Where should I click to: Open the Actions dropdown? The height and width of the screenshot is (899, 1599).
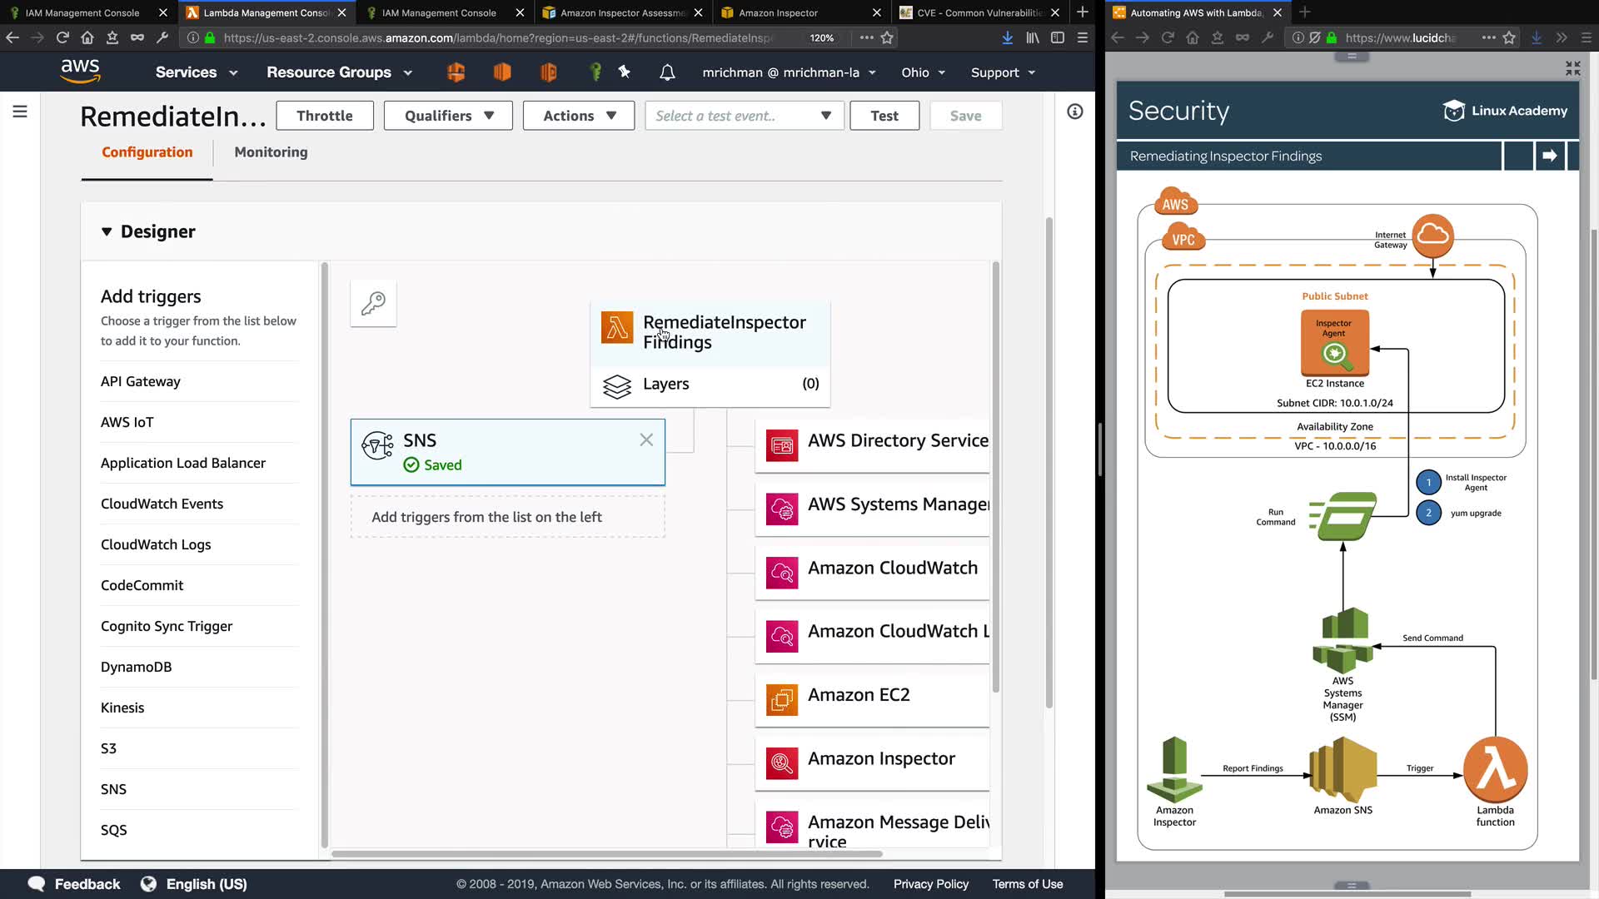tap(579, 116)
